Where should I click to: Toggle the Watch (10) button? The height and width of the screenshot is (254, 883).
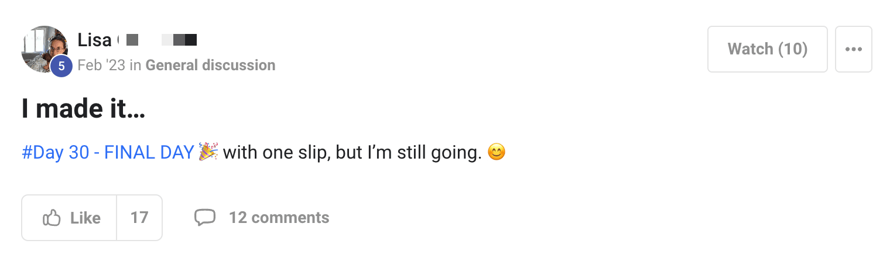(767, 49)
